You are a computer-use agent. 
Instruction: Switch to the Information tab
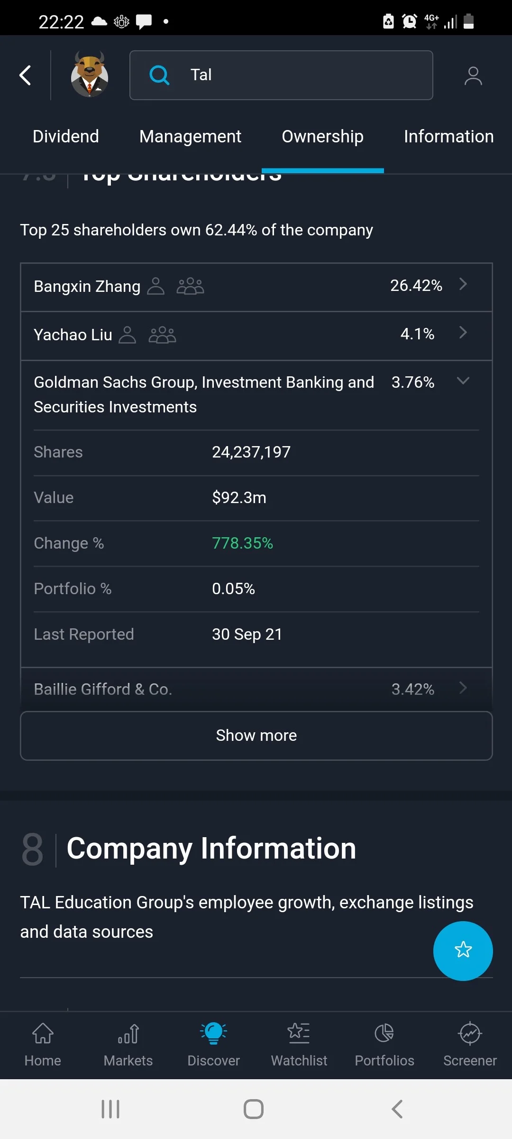coord(449,137)
